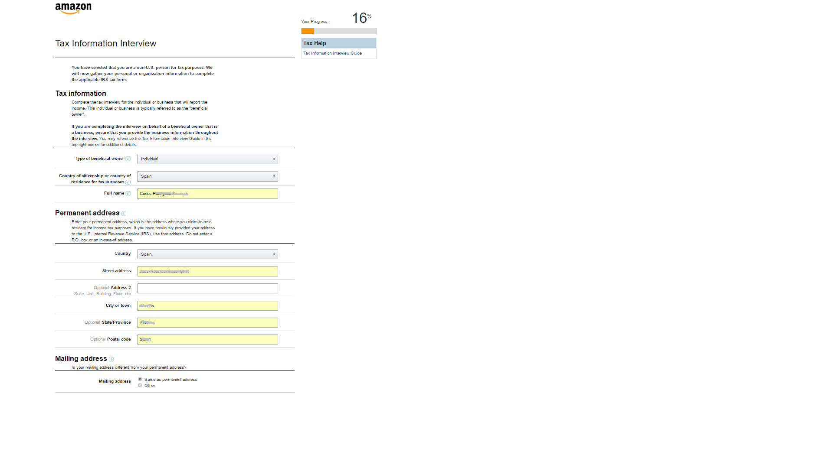Open the permanent address Country dropdown
833x468 pixels.
pyautogui.click(x=207, y=254)
